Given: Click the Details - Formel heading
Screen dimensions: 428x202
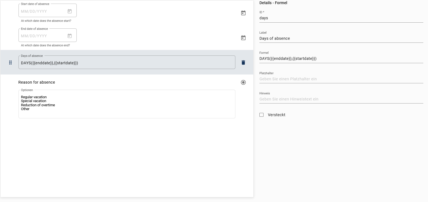Looking at the screenshot, I should 273,3.
